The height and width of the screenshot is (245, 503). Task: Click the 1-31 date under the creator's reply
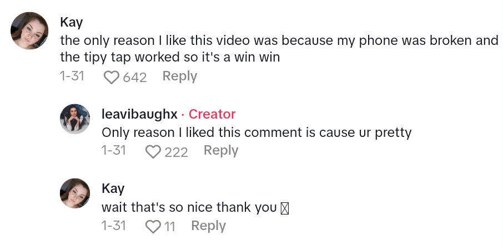[114, 150]
